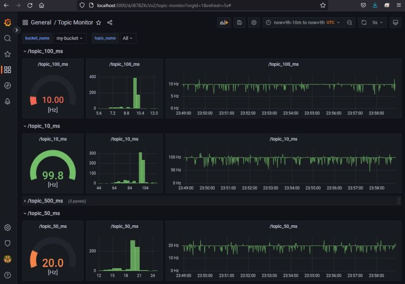Click the 99.8 Hz gauge value
The image size is (405, 284).
53,176
